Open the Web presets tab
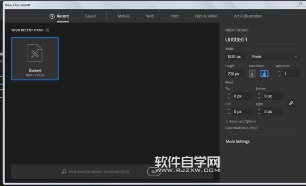 (150, 16)
